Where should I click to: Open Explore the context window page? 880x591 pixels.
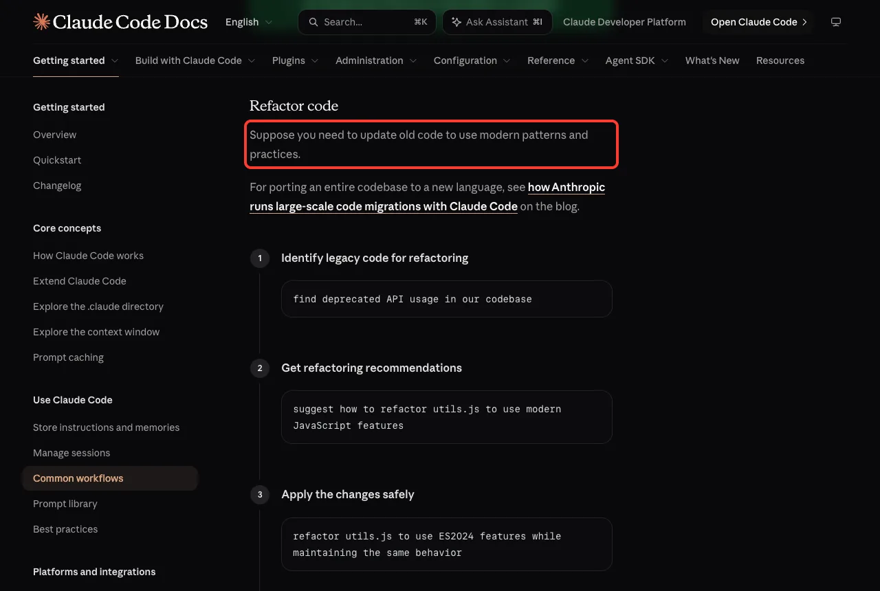coord(96,332)
